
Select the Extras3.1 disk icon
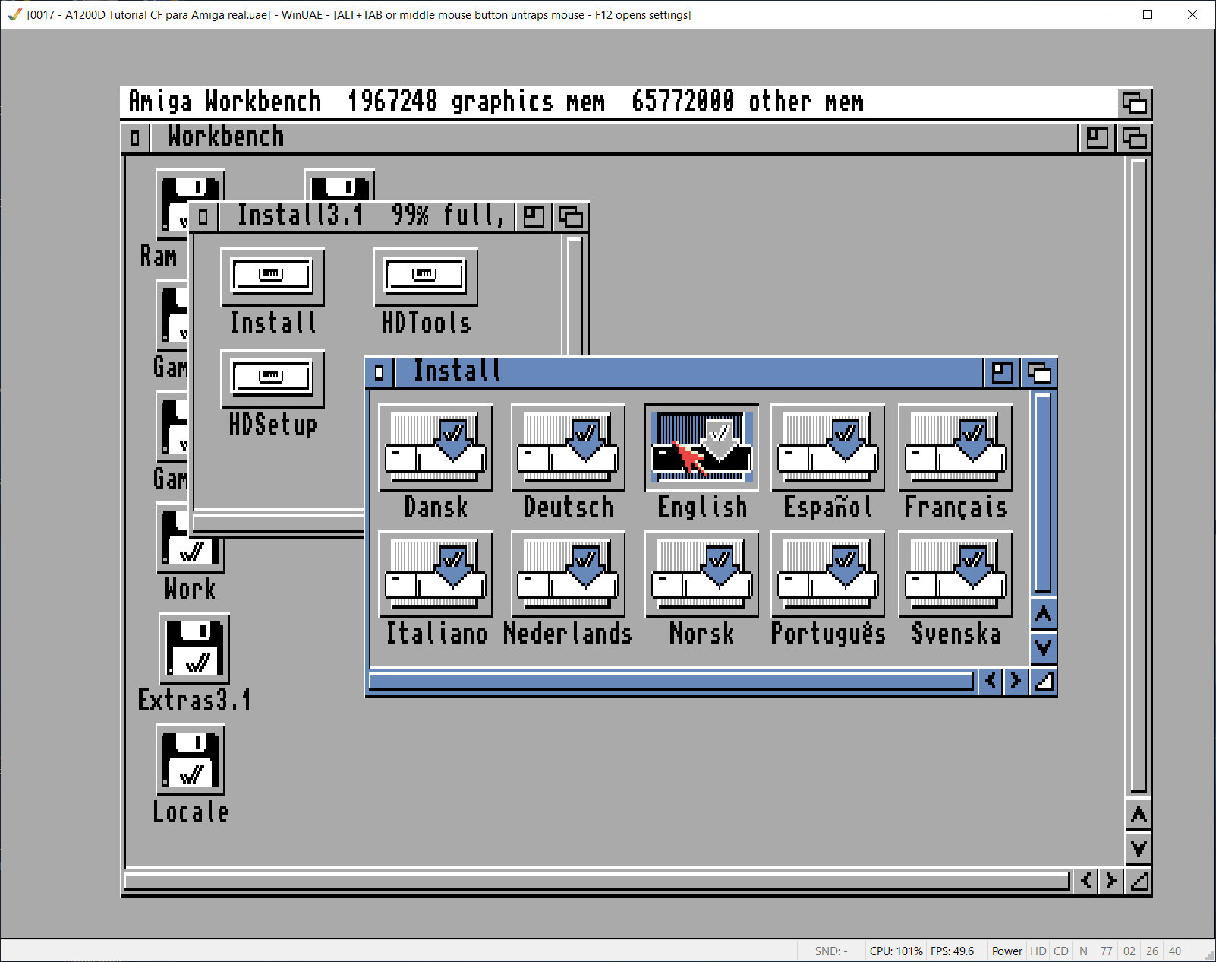[x=194, y=649]
